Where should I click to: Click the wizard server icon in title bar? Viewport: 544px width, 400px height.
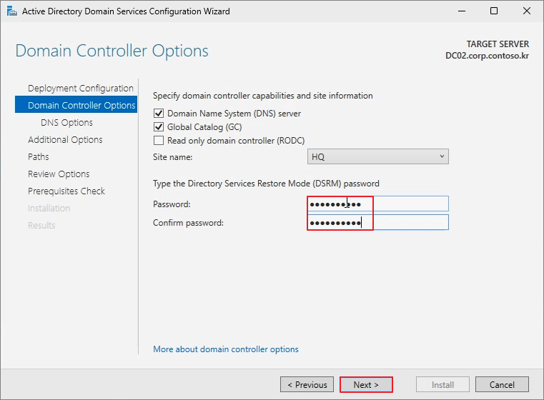(11, 11)
